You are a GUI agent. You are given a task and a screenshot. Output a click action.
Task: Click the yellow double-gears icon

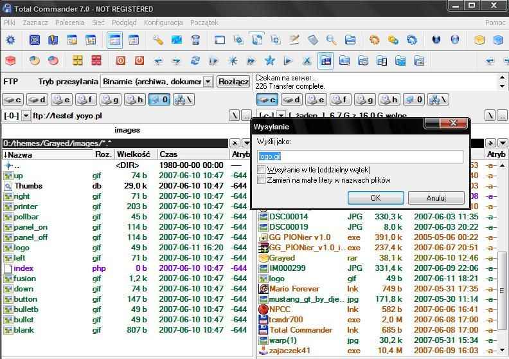point(393,40)
